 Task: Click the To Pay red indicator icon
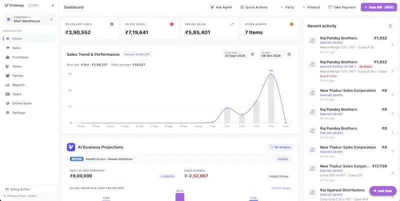(171, 24)
